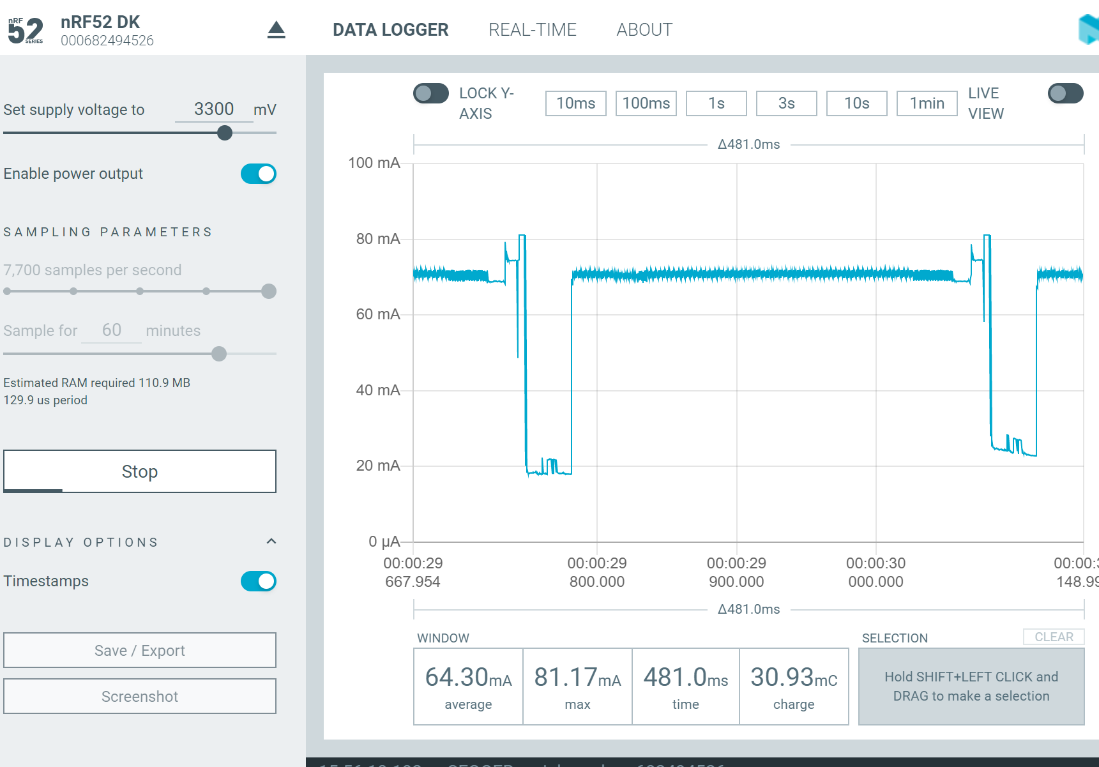Open the About tab
The height and width of the screenshot is (767, 1099).
(x=644, y=30)
